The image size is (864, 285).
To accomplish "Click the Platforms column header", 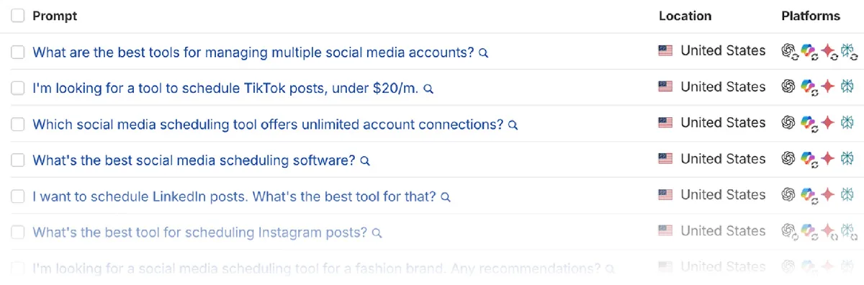I will pos(811,16).
